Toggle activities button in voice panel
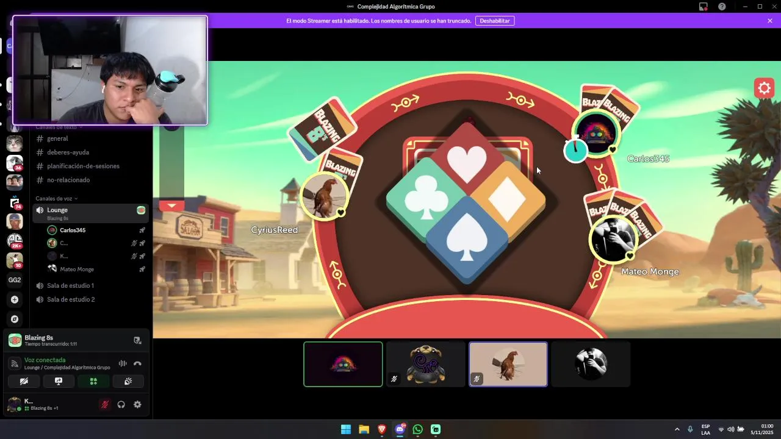 pyautogui.click(x=93, y=381)
